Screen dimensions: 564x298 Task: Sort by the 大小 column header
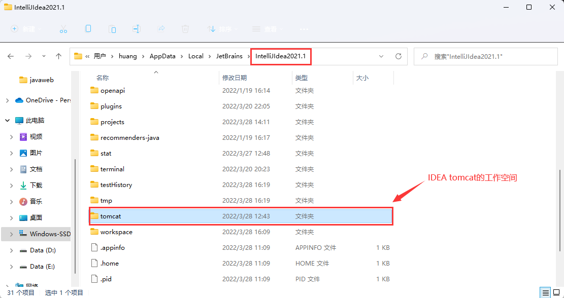click(362, 78)
